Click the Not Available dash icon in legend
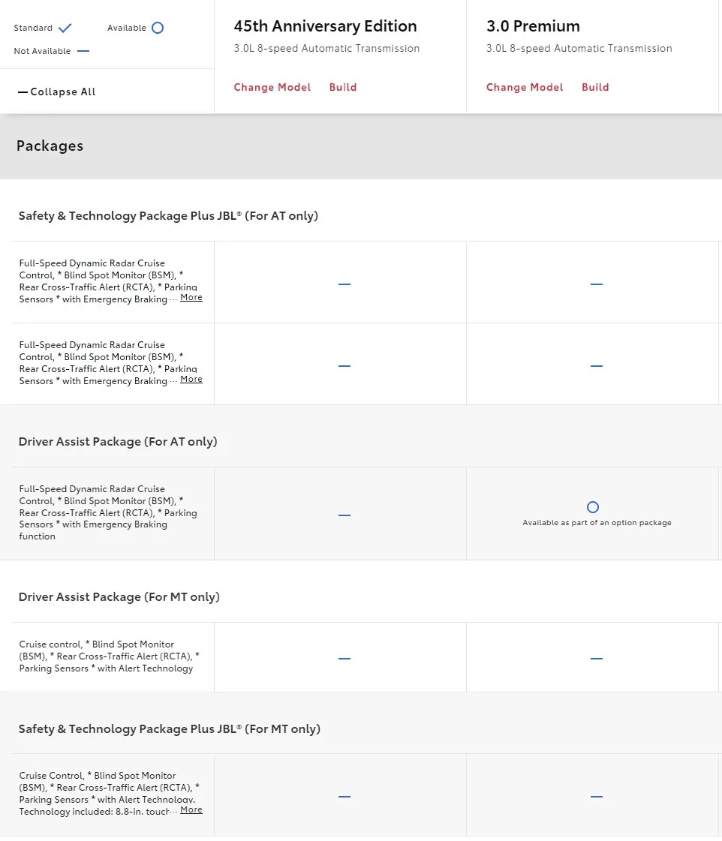This screenshot has width=722, height=841. click(83, 51)
